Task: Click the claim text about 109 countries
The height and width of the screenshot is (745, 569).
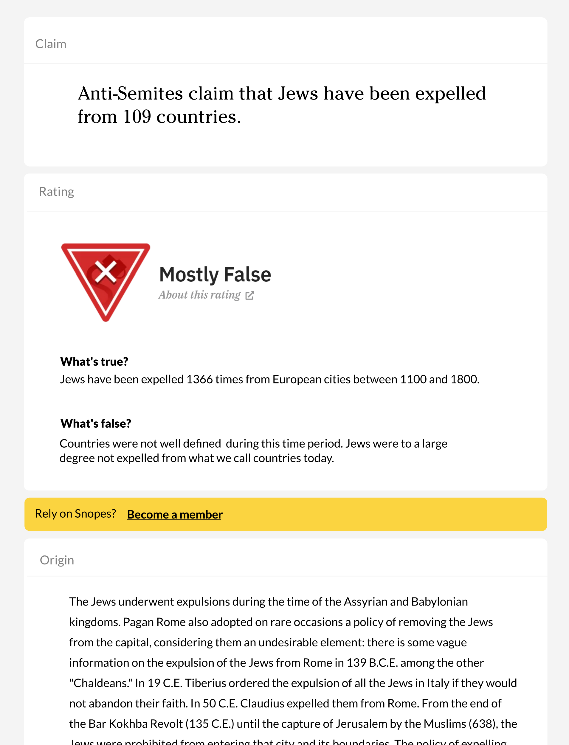Action: pyautogui.click(x=282, y=105)
